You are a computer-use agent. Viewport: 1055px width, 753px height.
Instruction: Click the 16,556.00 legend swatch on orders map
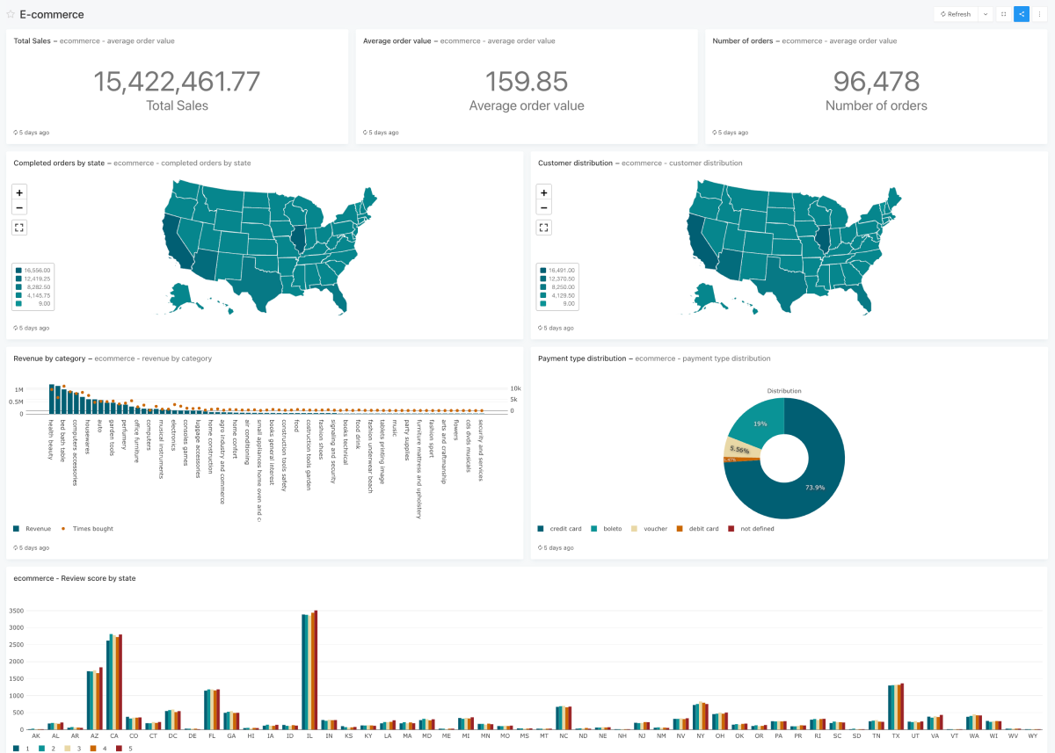pos(18,270)
